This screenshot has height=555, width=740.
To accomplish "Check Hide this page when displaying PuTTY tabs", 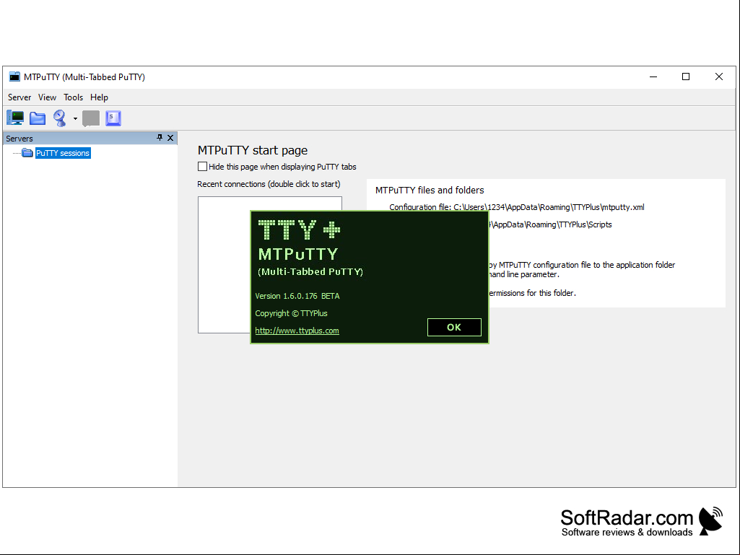I will [x=202, y=167].
